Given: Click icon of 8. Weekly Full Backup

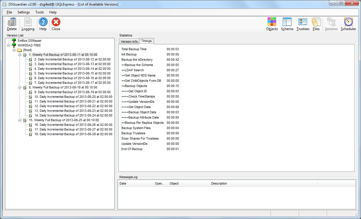Looking at the screenshot, I should coord(25,87).
